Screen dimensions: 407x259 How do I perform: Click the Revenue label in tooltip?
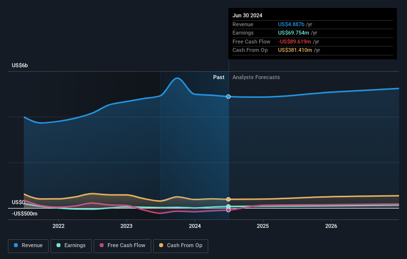tap(243, 24)
